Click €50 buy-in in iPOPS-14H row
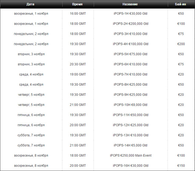Screen dimensions: 195x171 181,145
